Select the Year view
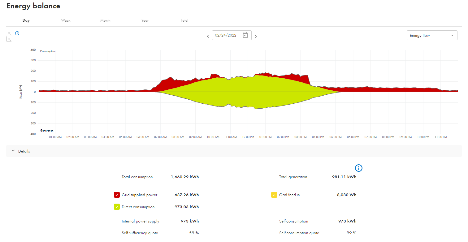This screenshot has width=468, height=242. [145, 20]
